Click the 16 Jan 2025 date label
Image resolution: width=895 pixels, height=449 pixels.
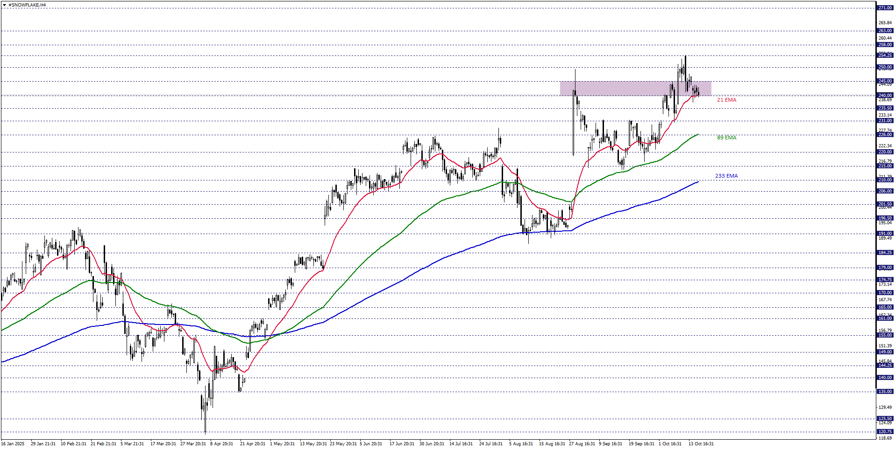(13, 444)
